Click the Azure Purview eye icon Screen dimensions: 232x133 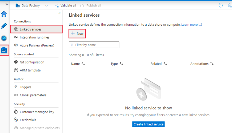(16, 45)
